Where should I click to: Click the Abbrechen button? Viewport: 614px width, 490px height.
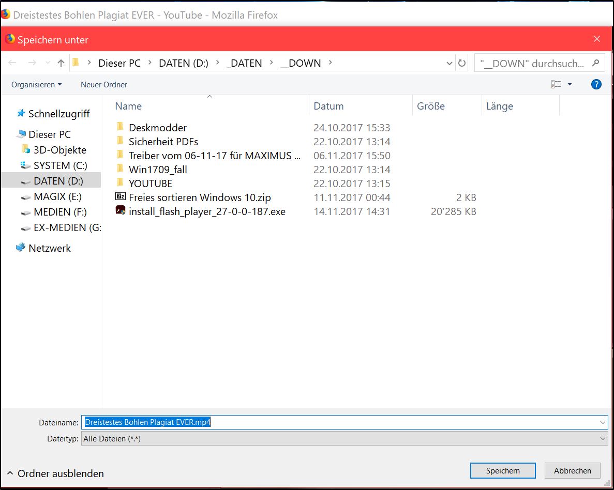click(573, 471)
